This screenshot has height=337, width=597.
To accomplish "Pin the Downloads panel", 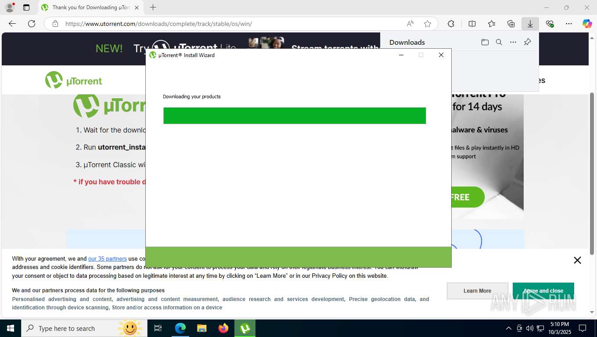I will [x=527, y=42].
